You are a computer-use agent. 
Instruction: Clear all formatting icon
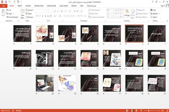click(61, 11)
